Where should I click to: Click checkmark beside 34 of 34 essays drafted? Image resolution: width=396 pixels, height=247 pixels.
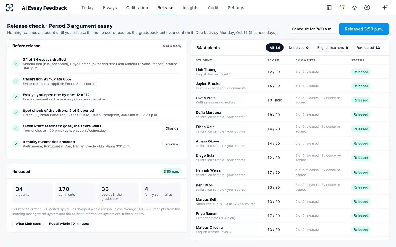[x=16, y=64]
